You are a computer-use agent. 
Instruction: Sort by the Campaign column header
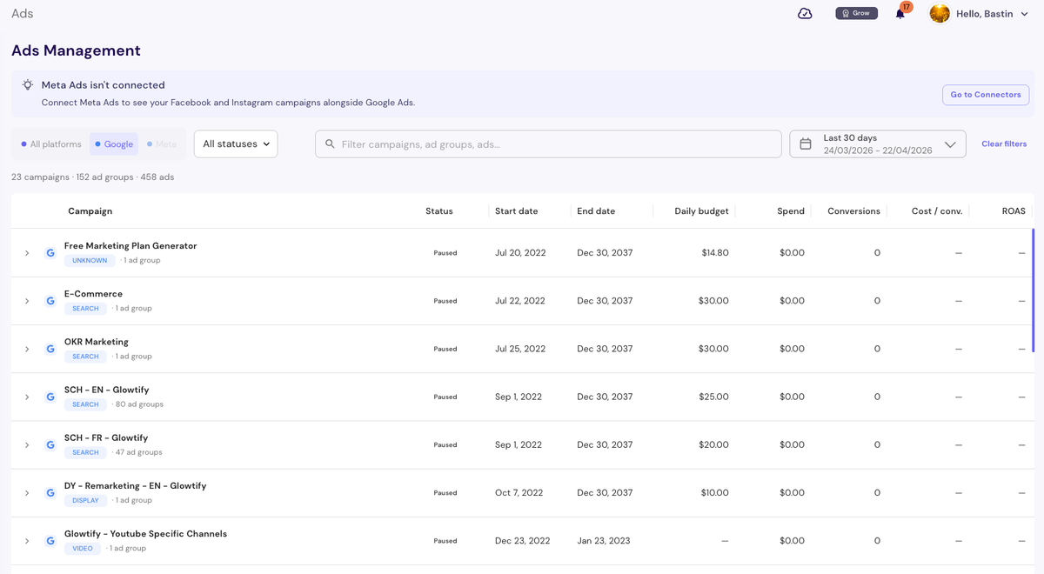click(x=90, y=211)
